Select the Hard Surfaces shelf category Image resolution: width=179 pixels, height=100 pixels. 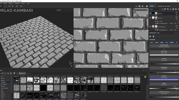(x=4, y=88)
